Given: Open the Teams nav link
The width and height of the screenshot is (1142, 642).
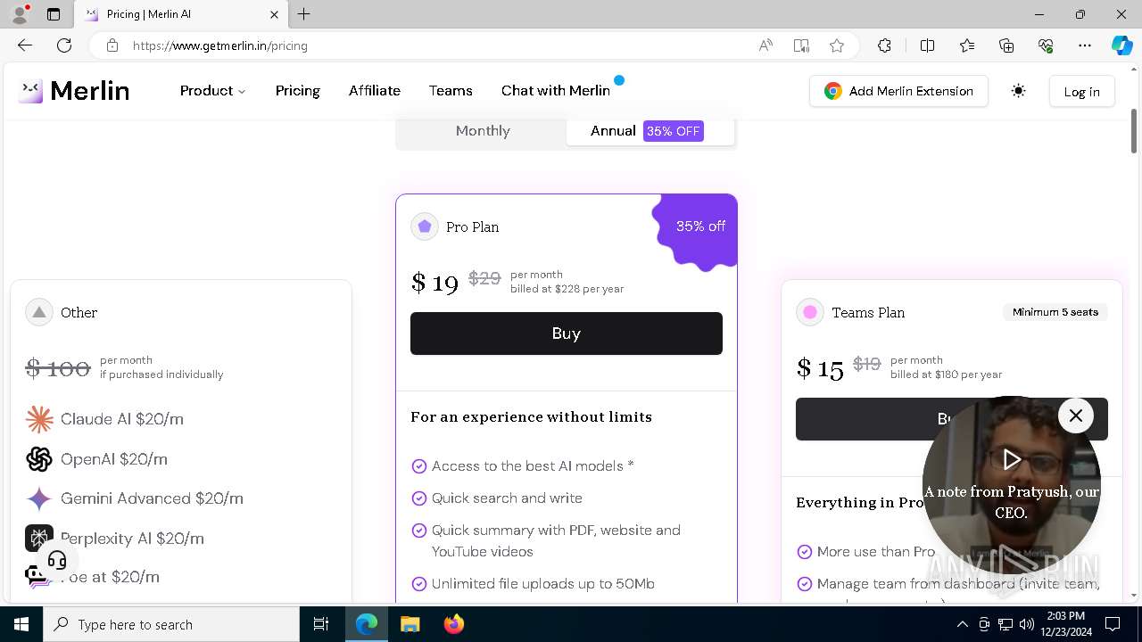Looking at the screenshot, I should [x=451, y=91].
